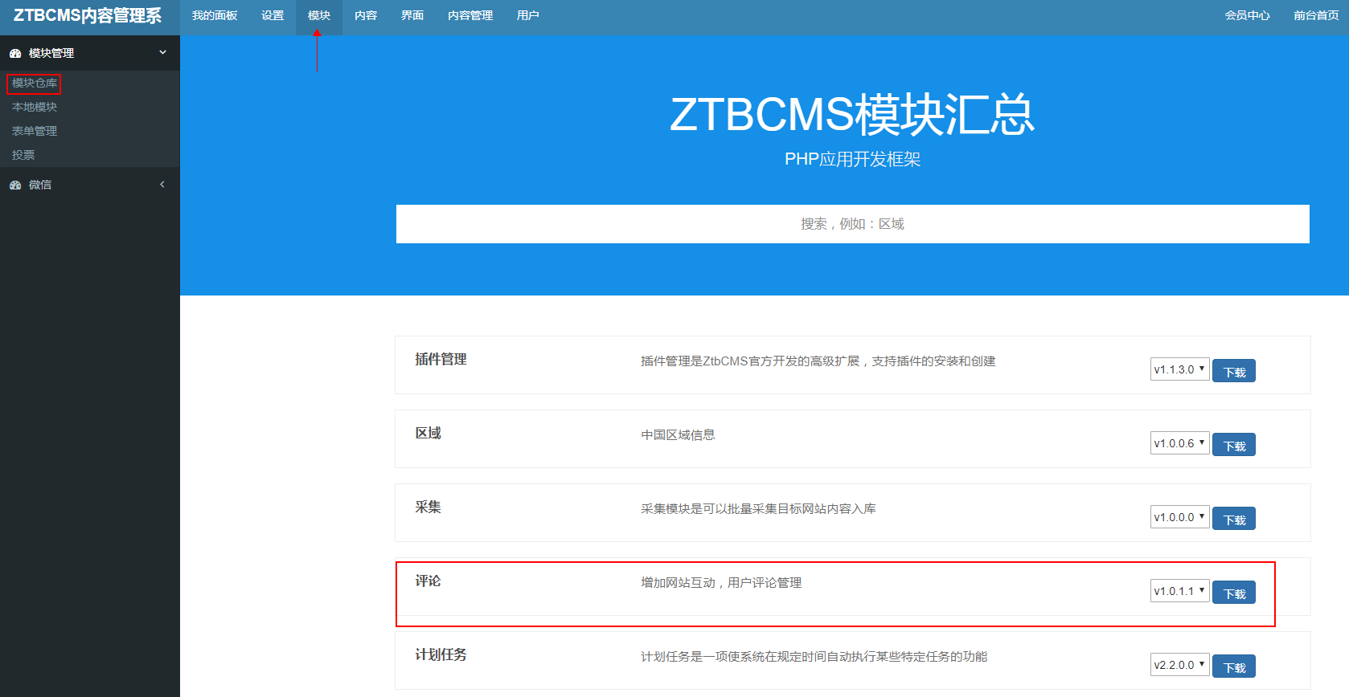The width and height of the screenshot is (1349, 697).
Task: Open the 模块仓库 sidebar item
Action: point(35,83)
